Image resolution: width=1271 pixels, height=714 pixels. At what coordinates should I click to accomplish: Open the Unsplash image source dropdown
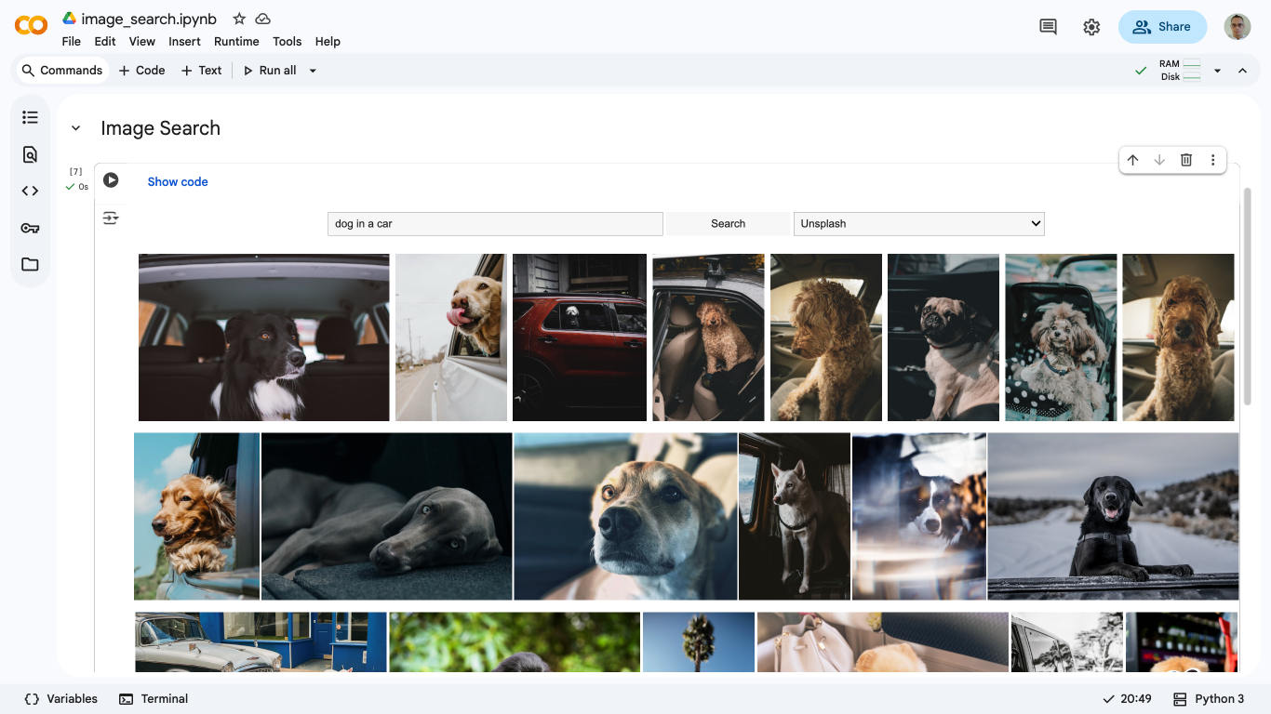point(918,223)
